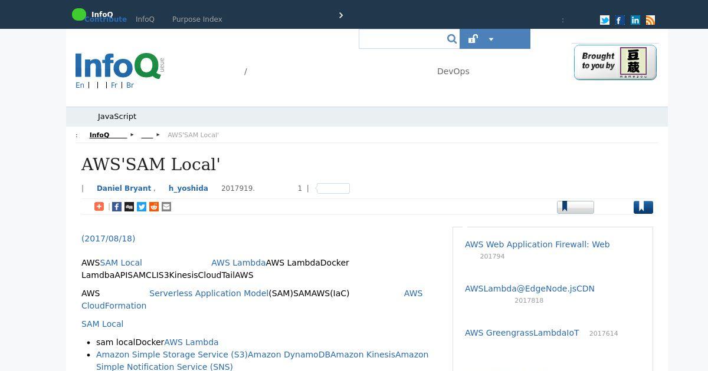Open related AWS Lambda@Edge Node.js article

pyautogui.click(x=529, y=289)
